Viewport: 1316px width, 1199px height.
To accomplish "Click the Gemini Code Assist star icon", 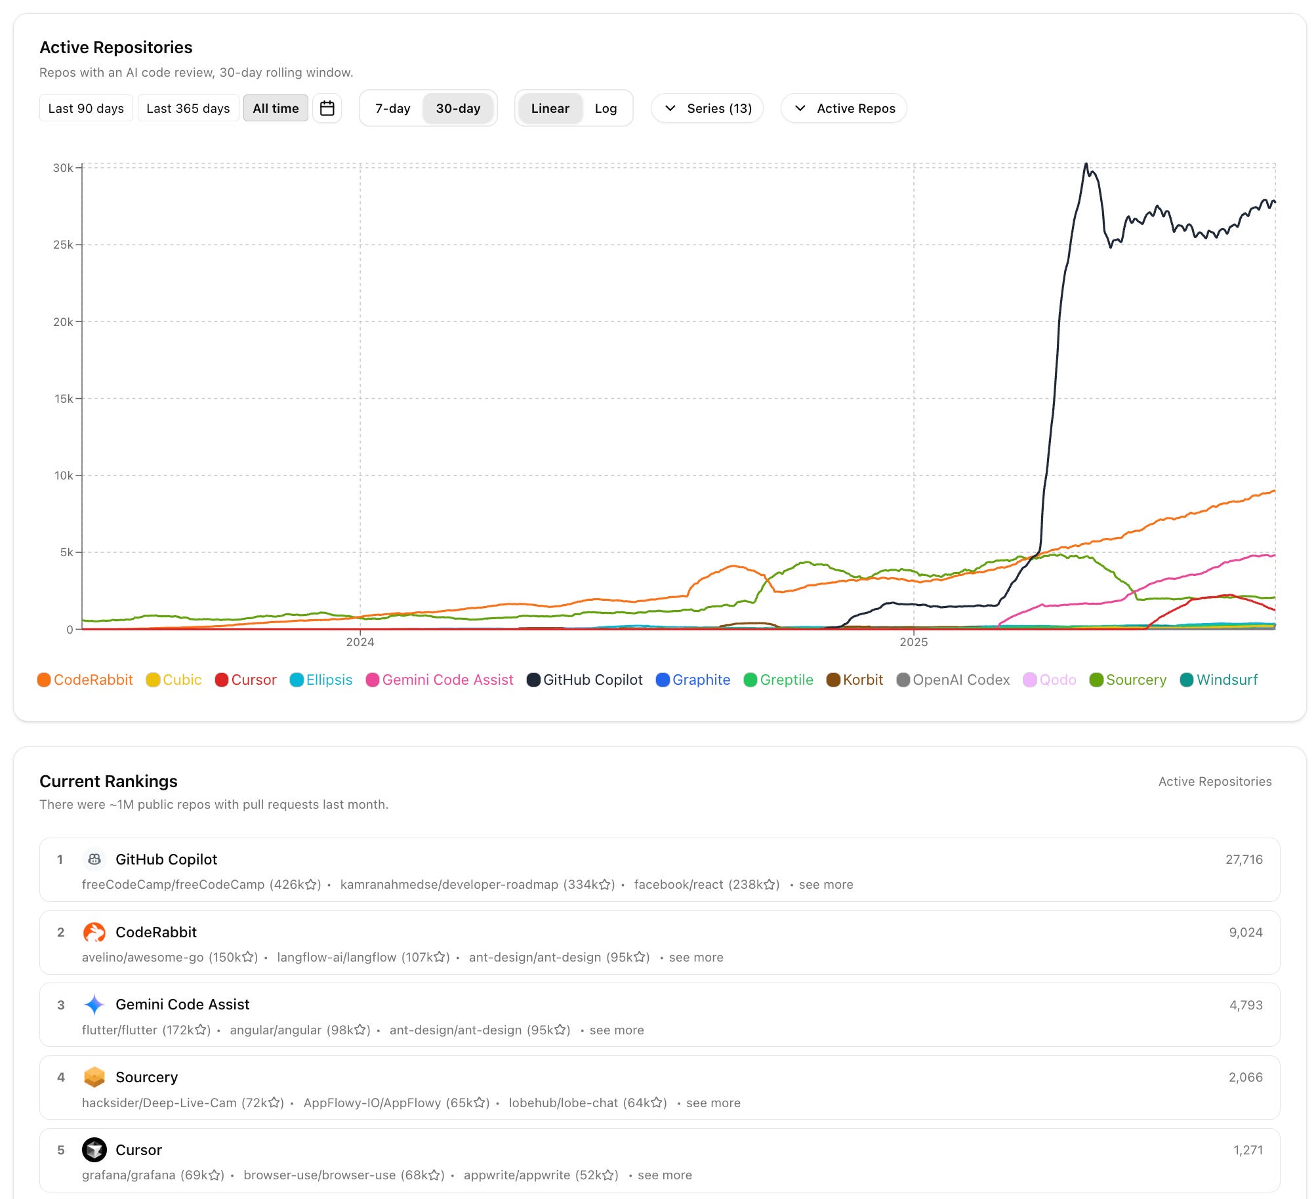I will (x=94, y=1004).
